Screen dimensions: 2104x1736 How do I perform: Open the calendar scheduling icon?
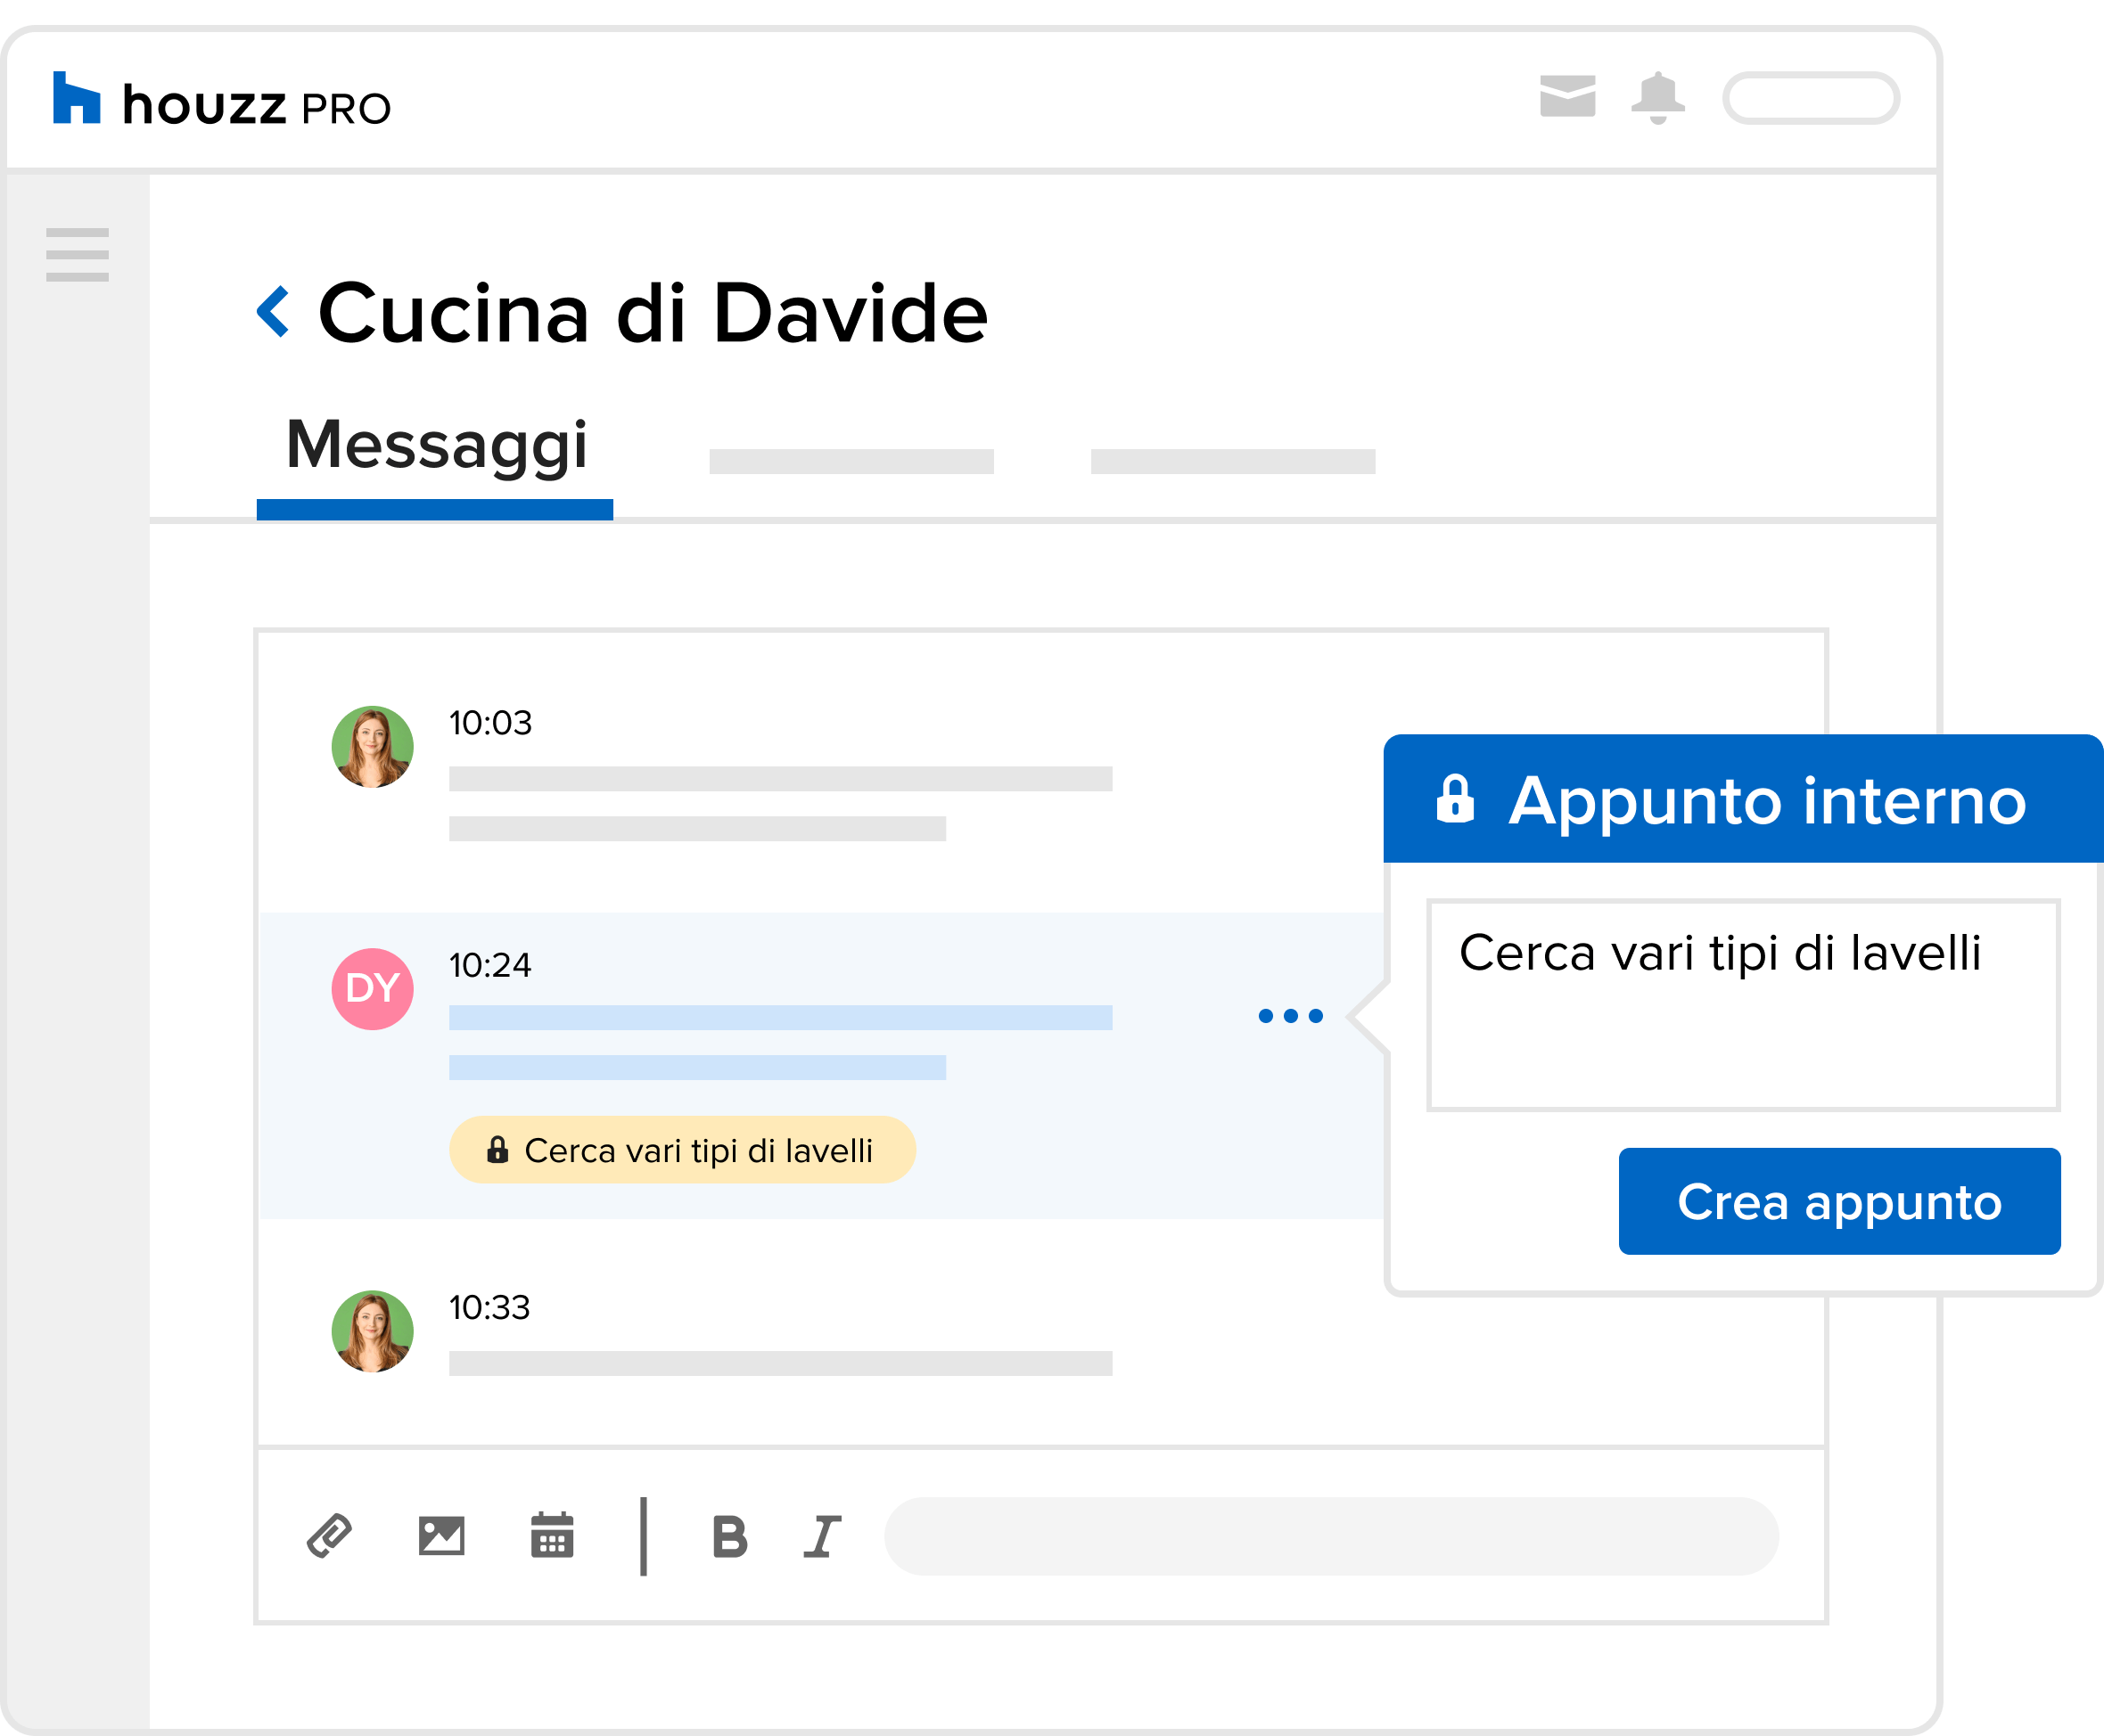pyautogui.click(x=551, y=1536)
